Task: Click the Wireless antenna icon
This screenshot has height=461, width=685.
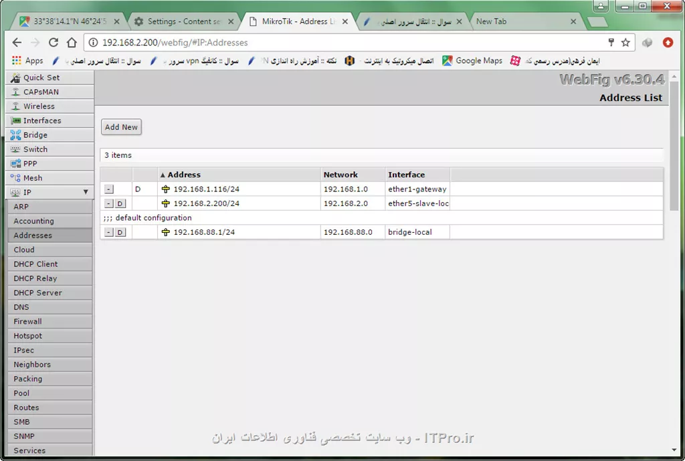Action: 16,106
